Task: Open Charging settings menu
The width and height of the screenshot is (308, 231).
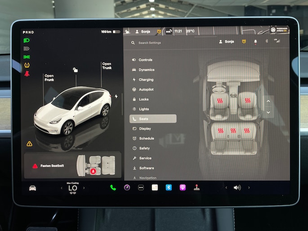Action: [143, 80]
